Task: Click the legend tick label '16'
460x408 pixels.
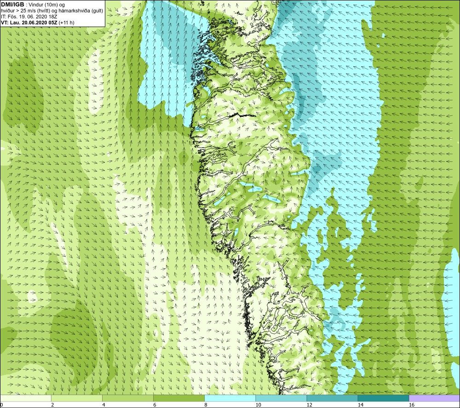Action: coord(412,405)
